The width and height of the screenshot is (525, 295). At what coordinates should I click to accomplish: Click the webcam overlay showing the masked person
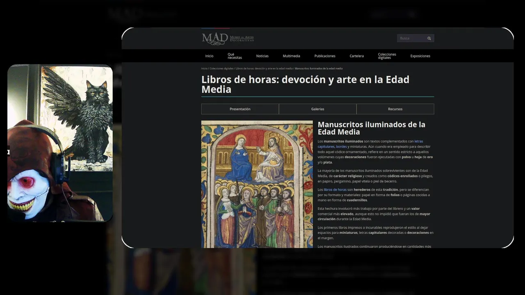coord(60,143)
